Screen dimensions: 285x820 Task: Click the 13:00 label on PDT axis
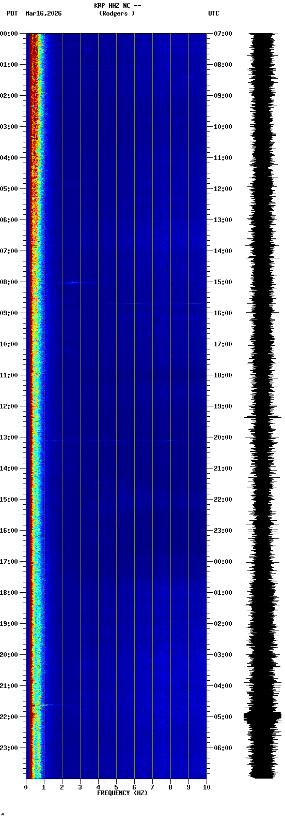[x=9, y=437]
